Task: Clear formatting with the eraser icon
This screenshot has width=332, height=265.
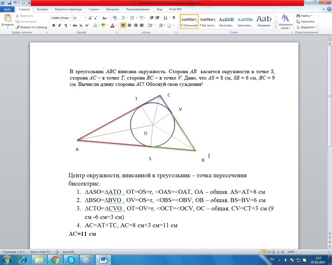Action: (115, 18)
